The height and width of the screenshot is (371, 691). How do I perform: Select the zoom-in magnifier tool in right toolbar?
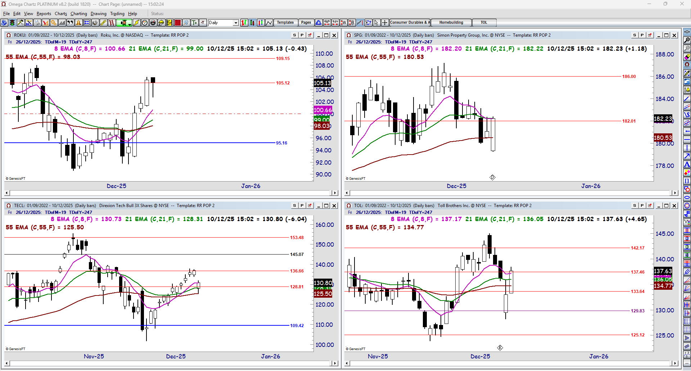(x=687, y=40)
